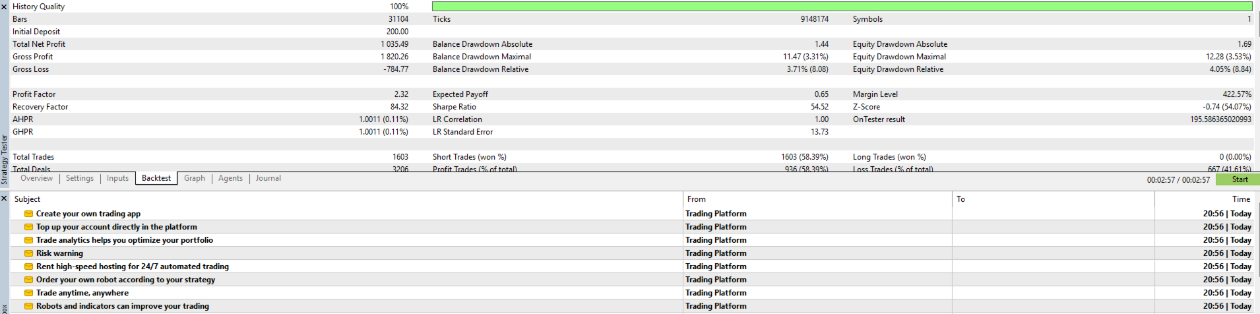Click Sharpe Ratio value 54.52
Image resolution: width=1260 pixels, height=314 pixels.
pyautogui.click(x=819, y=107)
